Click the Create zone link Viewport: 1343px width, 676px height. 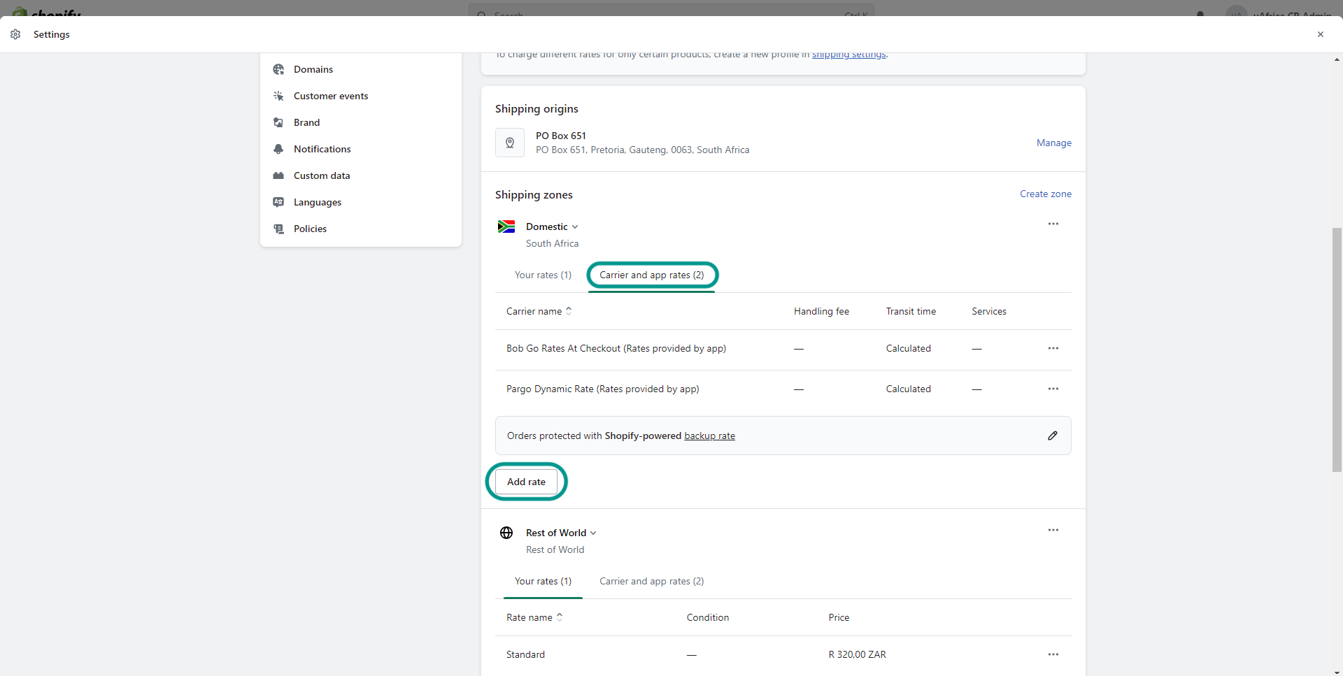tap(1045, 194)
